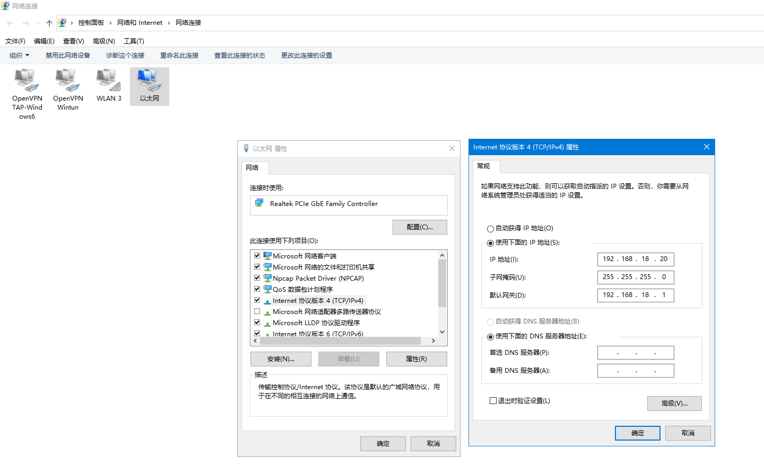Screen dimensions: 764x475
Task: Select the OpenVPN TAP-Windows6 adapter icon
Action: (x=27, y=80)
